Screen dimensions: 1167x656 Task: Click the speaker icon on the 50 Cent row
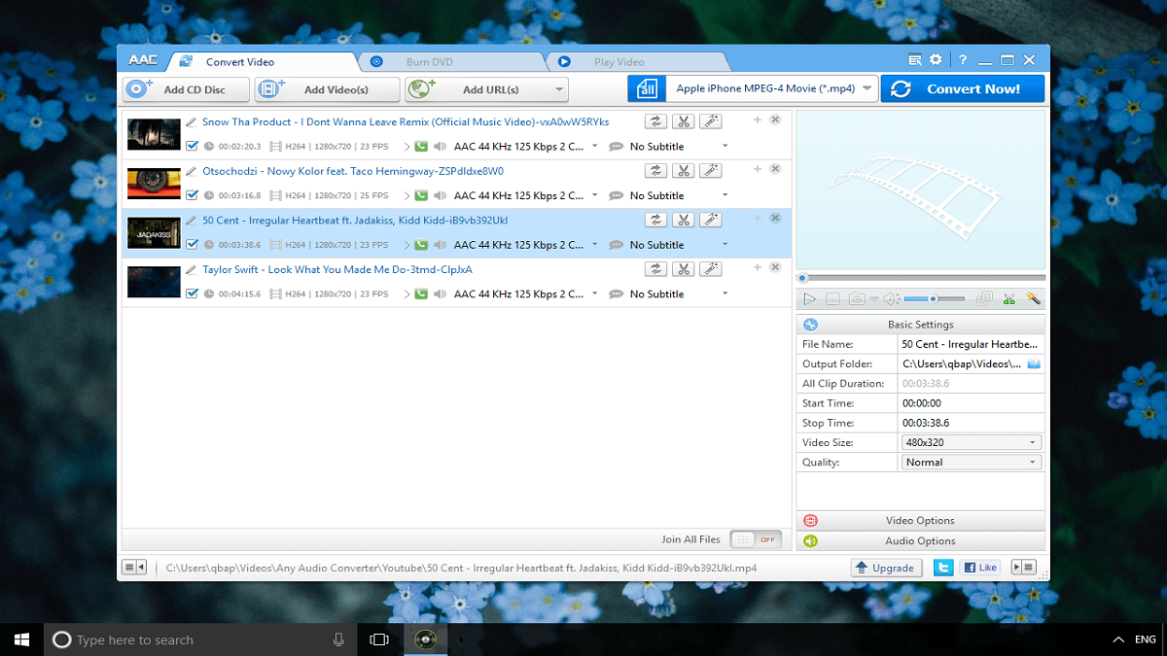(x=441, y=245)
